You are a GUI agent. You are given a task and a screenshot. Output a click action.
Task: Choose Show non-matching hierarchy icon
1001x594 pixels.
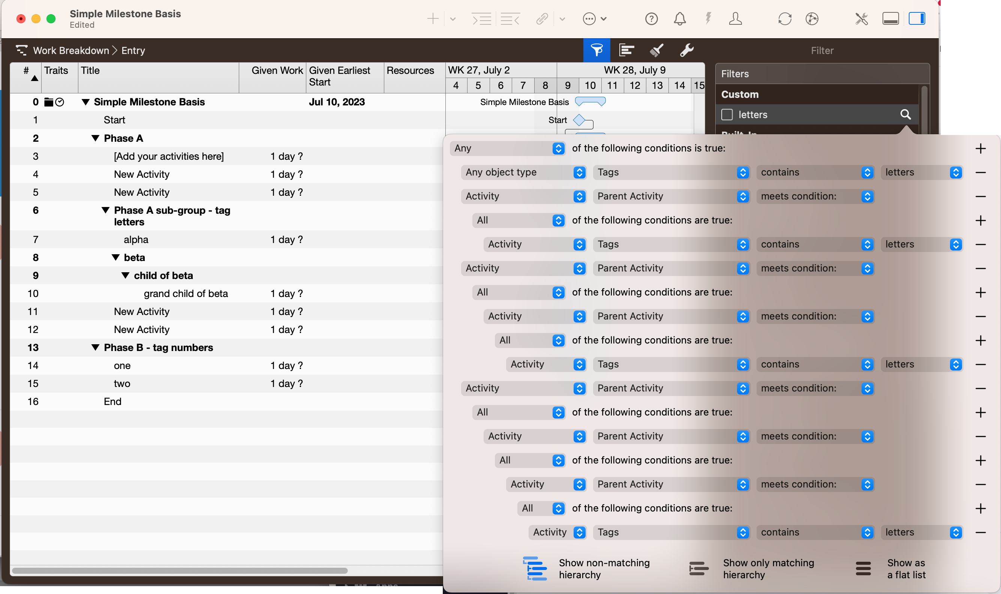[x=535, y=568]
